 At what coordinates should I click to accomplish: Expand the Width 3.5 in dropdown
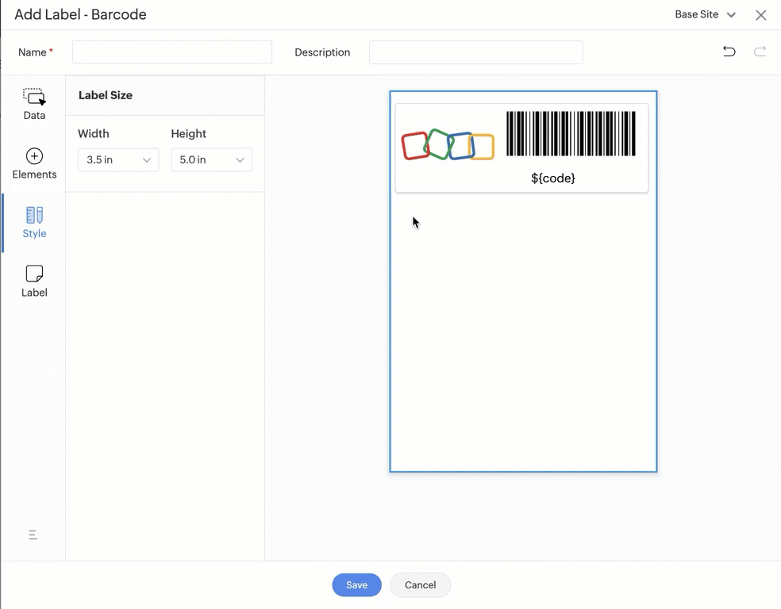click(x=118, y=160)
